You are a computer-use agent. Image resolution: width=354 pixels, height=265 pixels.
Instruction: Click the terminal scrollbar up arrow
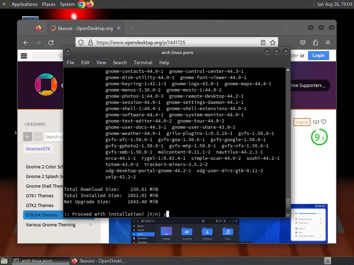(288, 70)
